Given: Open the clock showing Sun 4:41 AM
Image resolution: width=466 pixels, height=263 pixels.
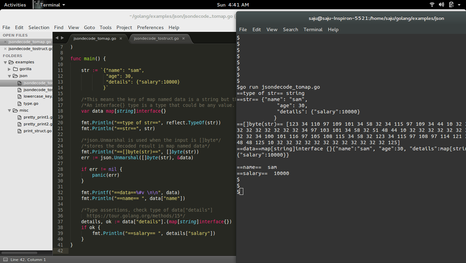Looking at the screenshot, I should click(233, 5).
